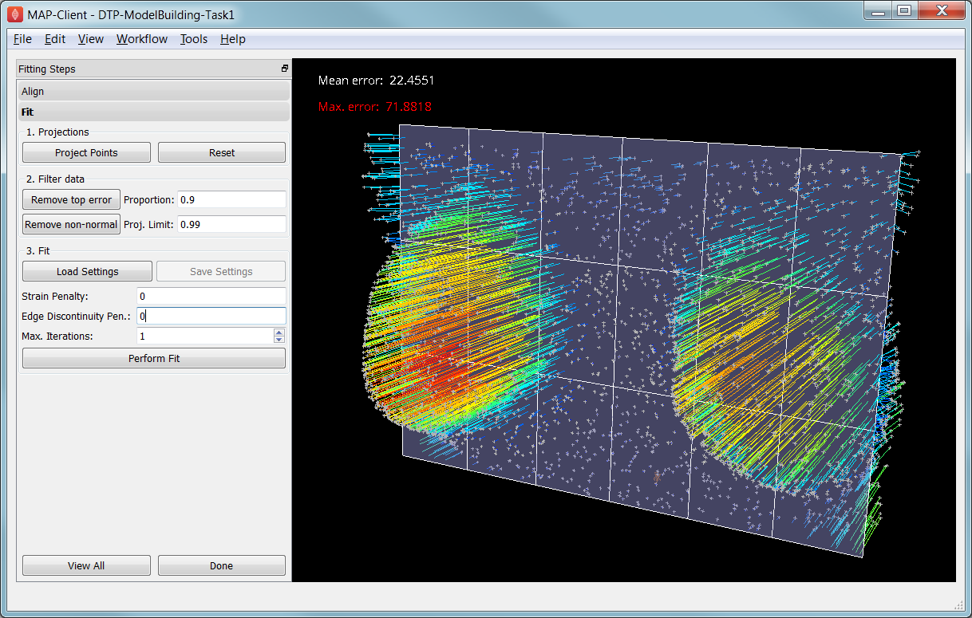Screen dimensions: 972x618
Task: Click Perform Fit button
Action: (154, 358)
